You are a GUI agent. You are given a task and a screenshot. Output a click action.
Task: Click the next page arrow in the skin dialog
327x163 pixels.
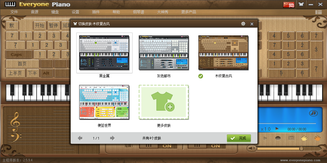112,138
